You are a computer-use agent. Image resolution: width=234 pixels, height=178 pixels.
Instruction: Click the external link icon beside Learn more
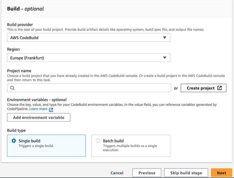[51, 110]
